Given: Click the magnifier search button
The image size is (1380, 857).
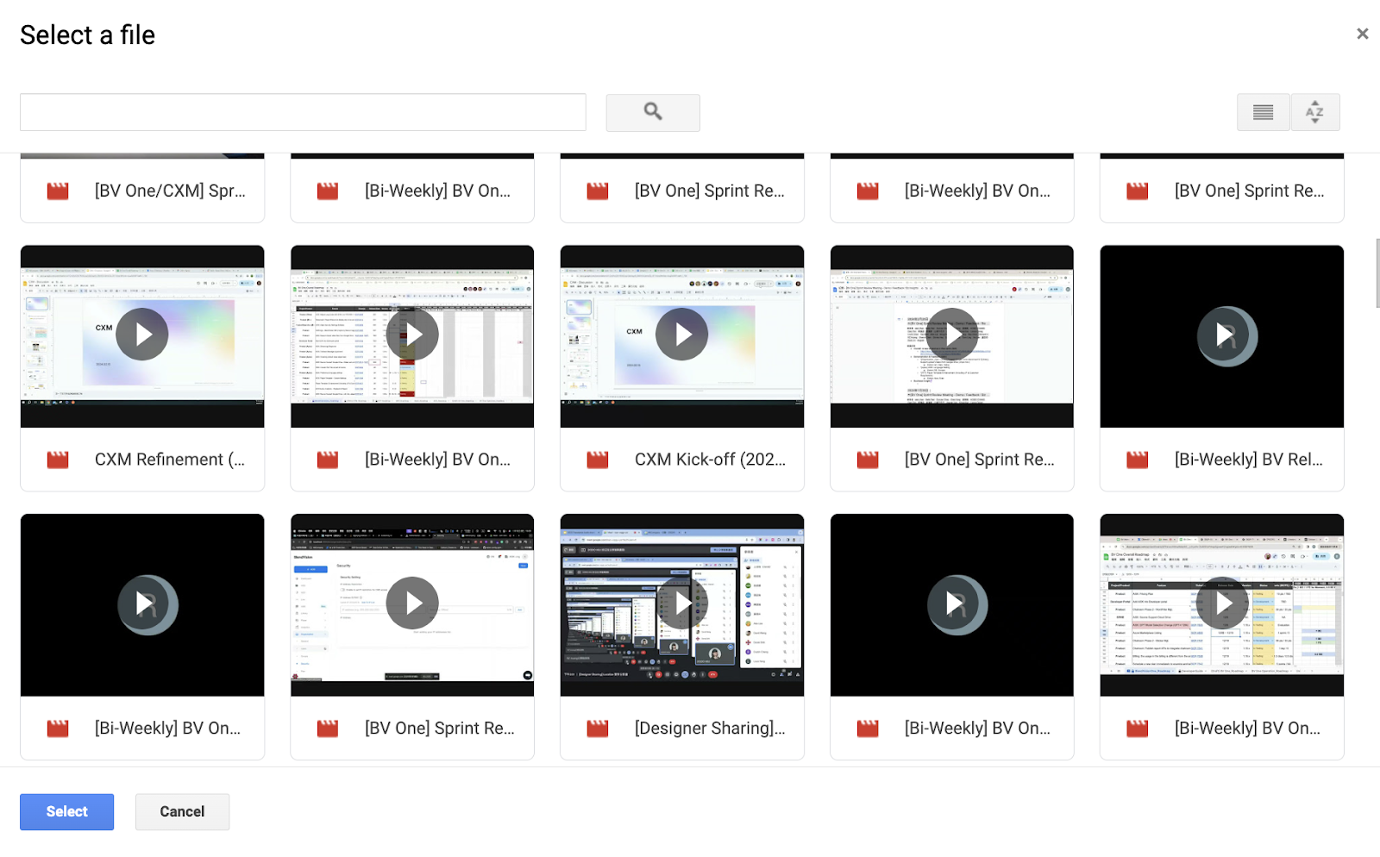Looking at the screenshot, I should 652,112.
